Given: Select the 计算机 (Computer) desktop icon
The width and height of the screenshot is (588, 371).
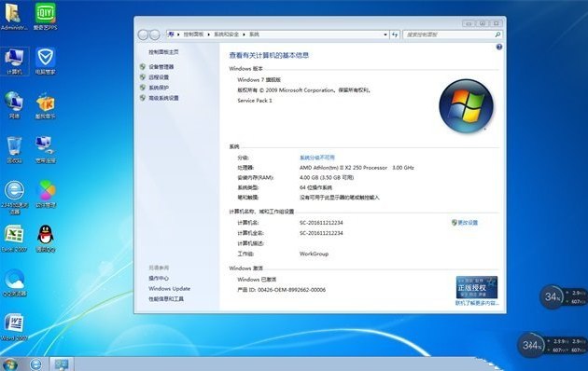Looking at the screenshot, I should 14,61.
